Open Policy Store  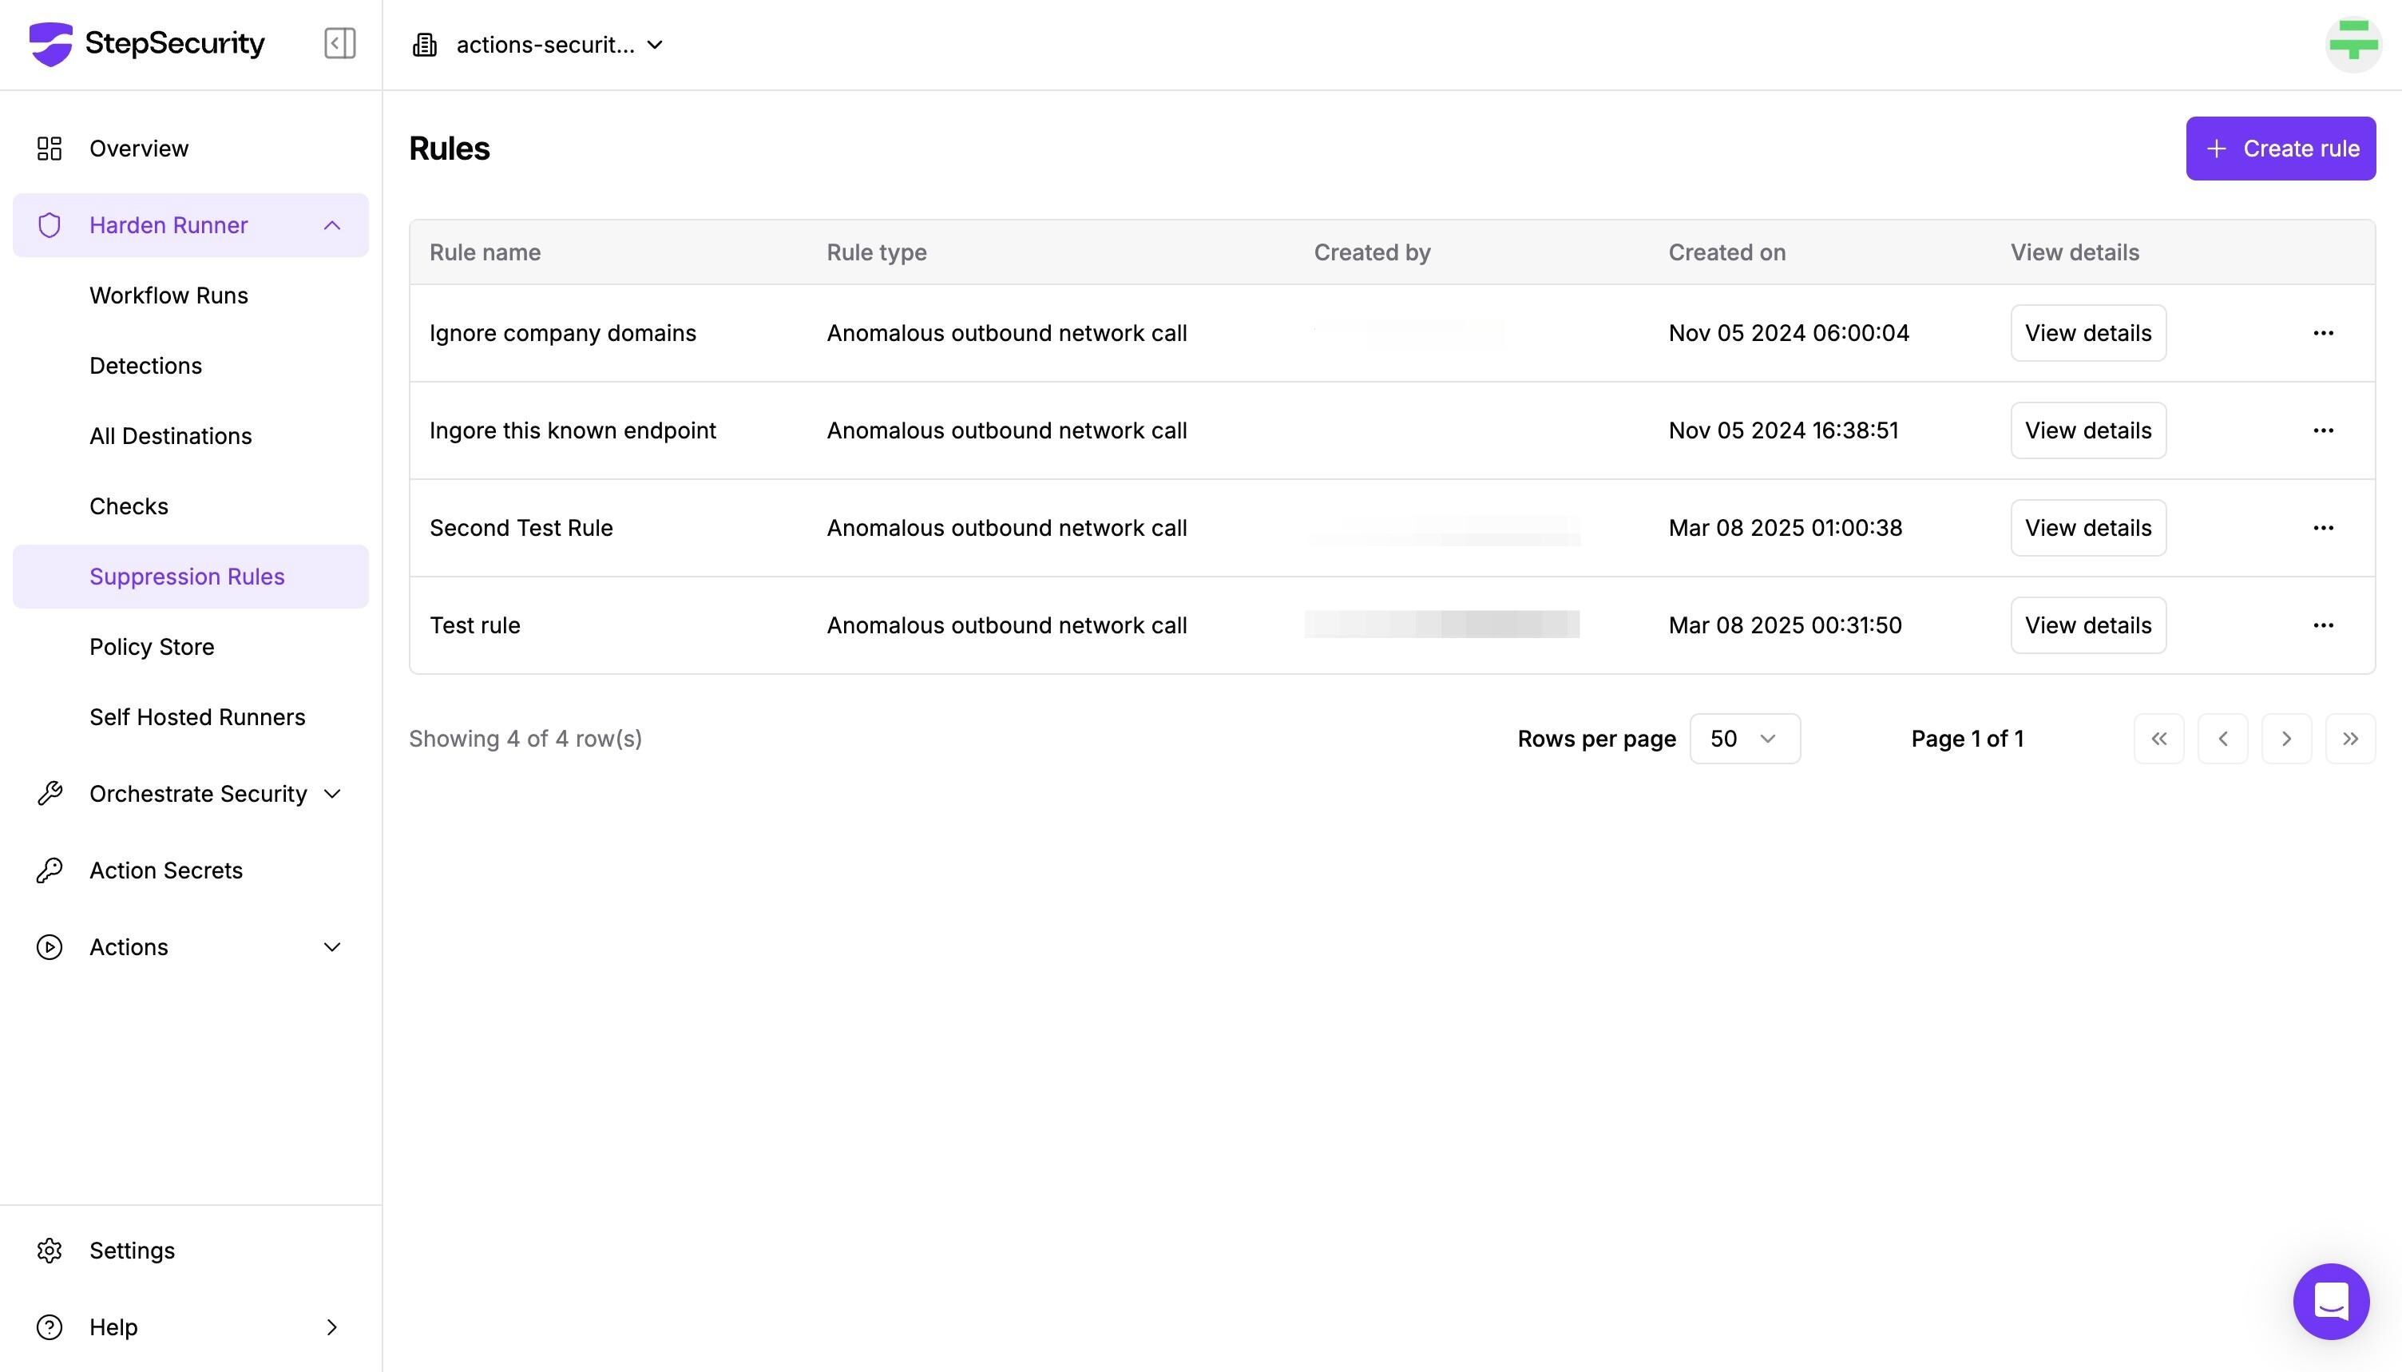[x=152, y=646]
